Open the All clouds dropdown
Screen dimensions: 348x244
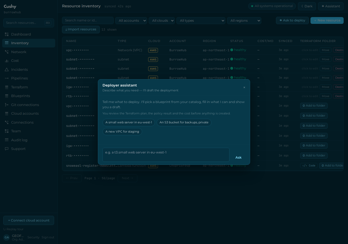(x=162, y=21)
